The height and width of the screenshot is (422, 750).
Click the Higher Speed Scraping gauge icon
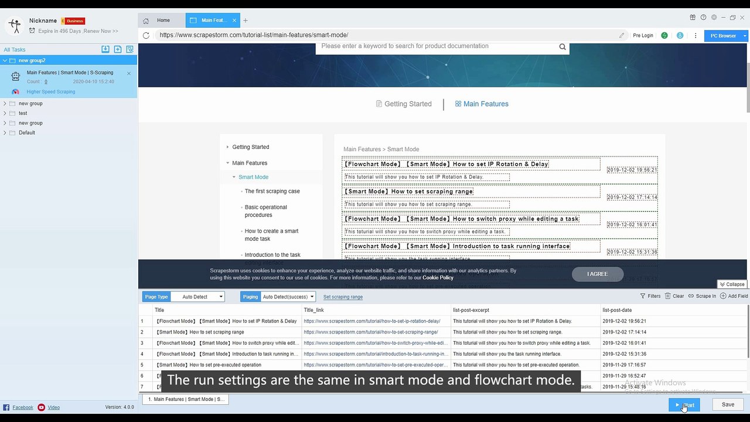click(16, 91)
